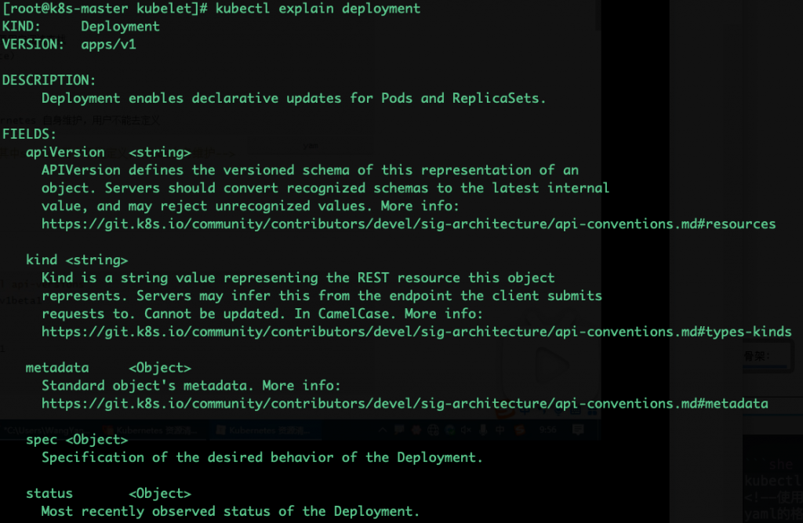Click the network globe tray icon

(x=433, y=430)
